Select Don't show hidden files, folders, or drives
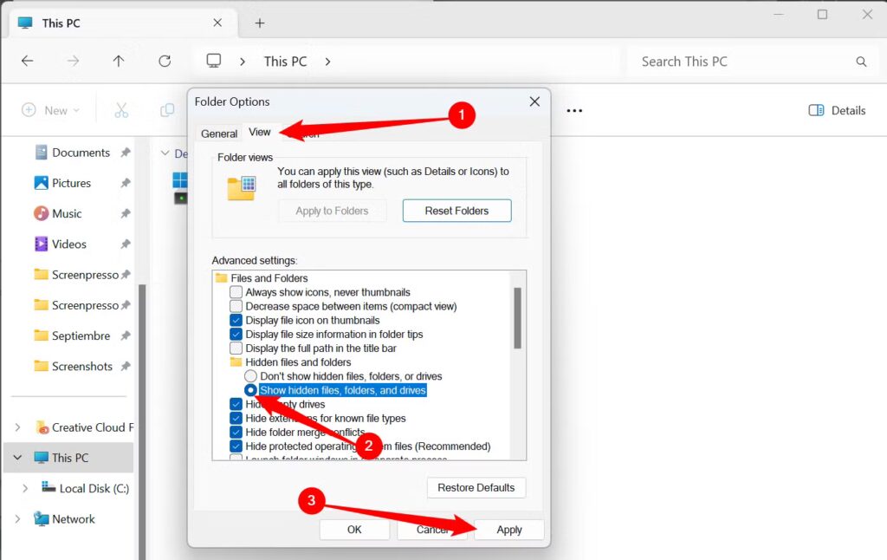This screenshot has height=560, width=887. pyautogui.click(x=251, y=375)
